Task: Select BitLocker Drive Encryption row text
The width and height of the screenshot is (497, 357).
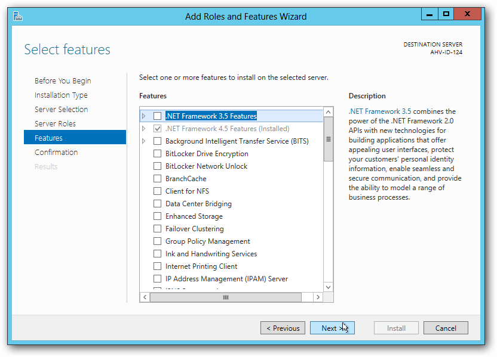Action: (x=207, y=154)
